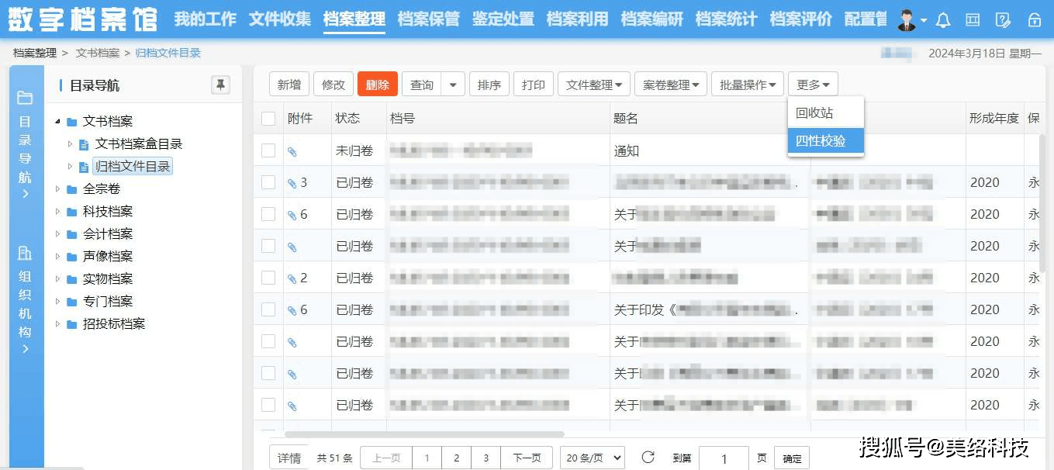
Task: Open the 文件整理 dropdown
Action: (594, 84)
